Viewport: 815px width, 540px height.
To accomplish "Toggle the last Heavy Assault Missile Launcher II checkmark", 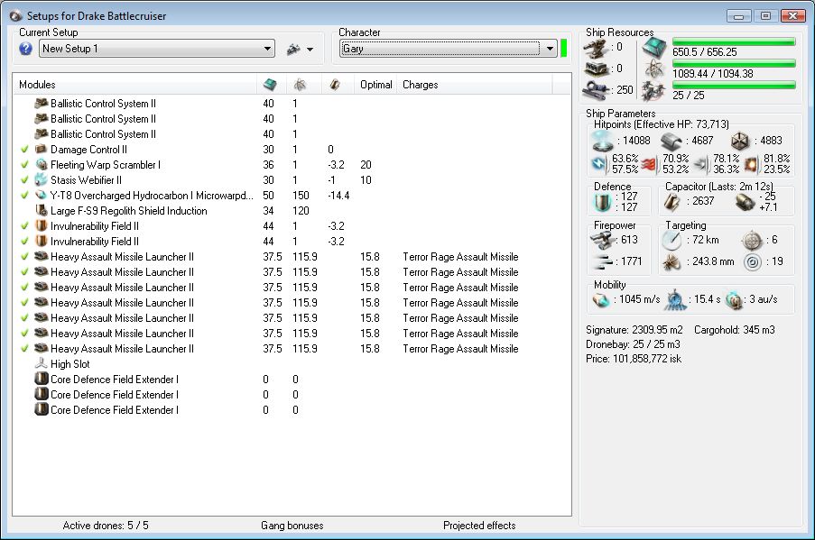I will pos(24,348).
